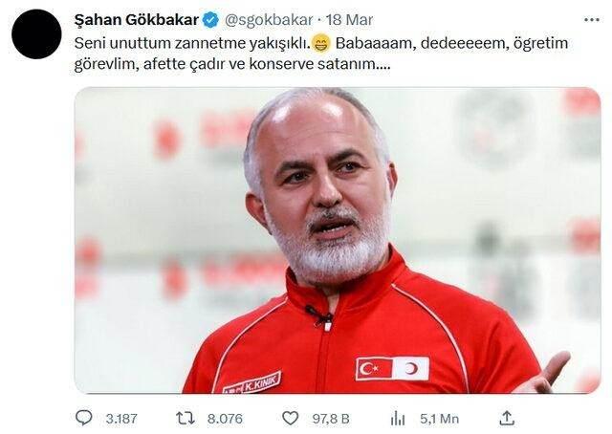The image size is (612, 434).
Task: Click the blue verified badge
Action: point(211,20)
